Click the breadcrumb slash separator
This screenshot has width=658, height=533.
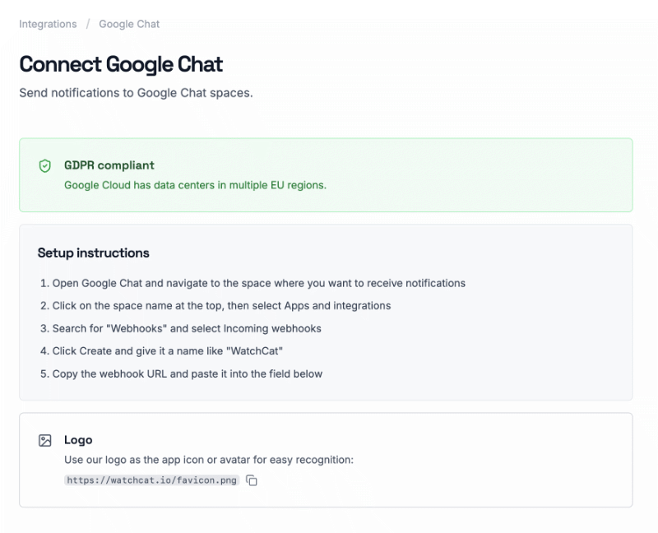pos(88,24)
